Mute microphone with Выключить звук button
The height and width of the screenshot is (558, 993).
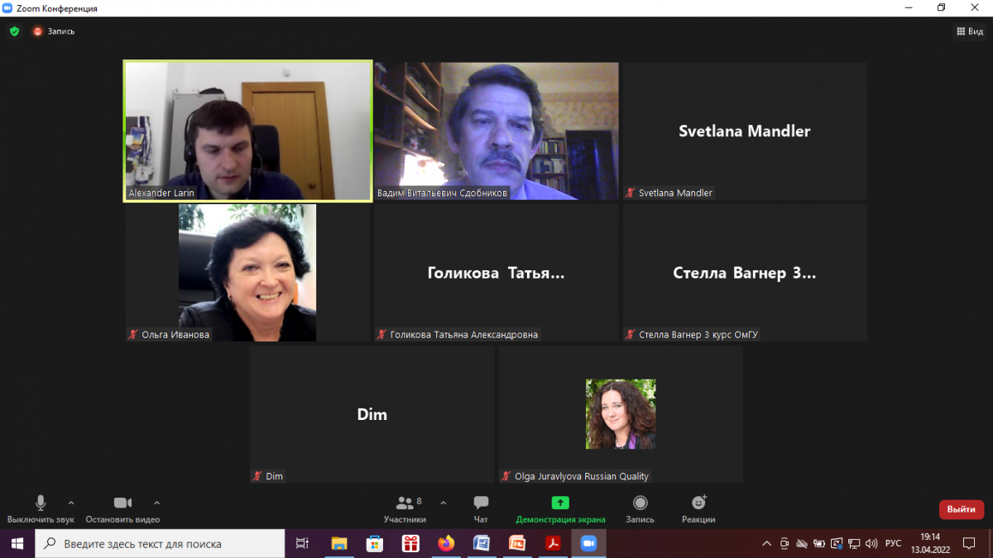41,509
